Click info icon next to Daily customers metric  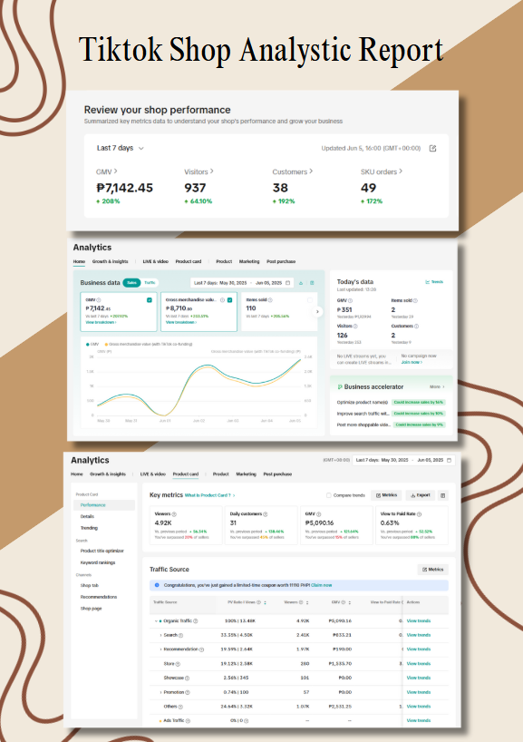pyautogui.click(x=266, y=514)
